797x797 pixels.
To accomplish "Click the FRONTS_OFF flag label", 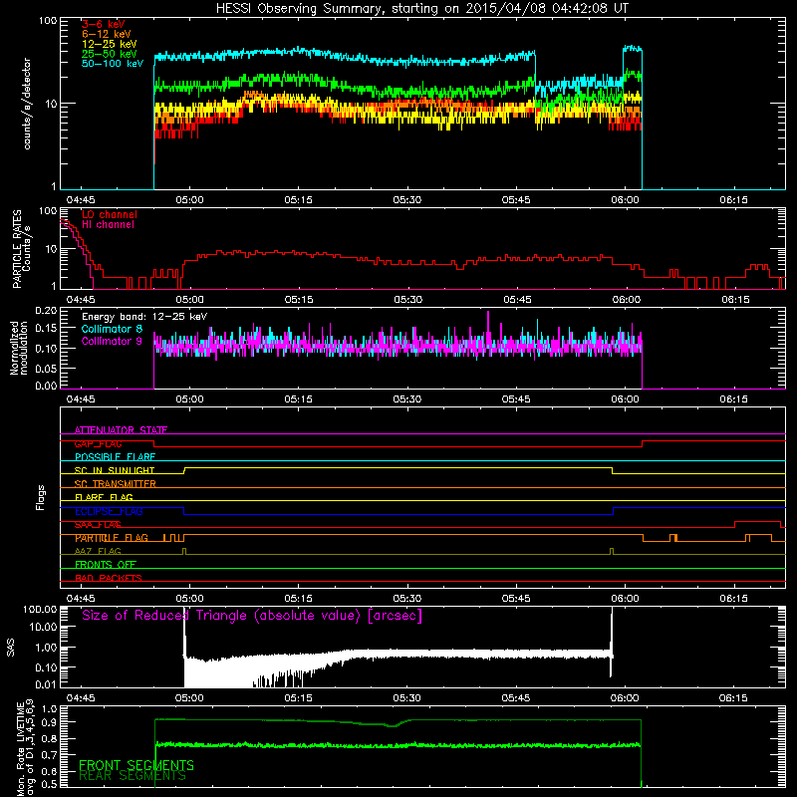I will (x=106, y=565).
